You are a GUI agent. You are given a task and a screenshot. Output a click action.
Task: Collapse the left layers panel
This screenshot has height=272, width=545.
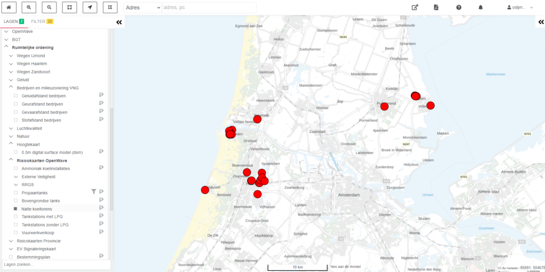coord(119,22)
